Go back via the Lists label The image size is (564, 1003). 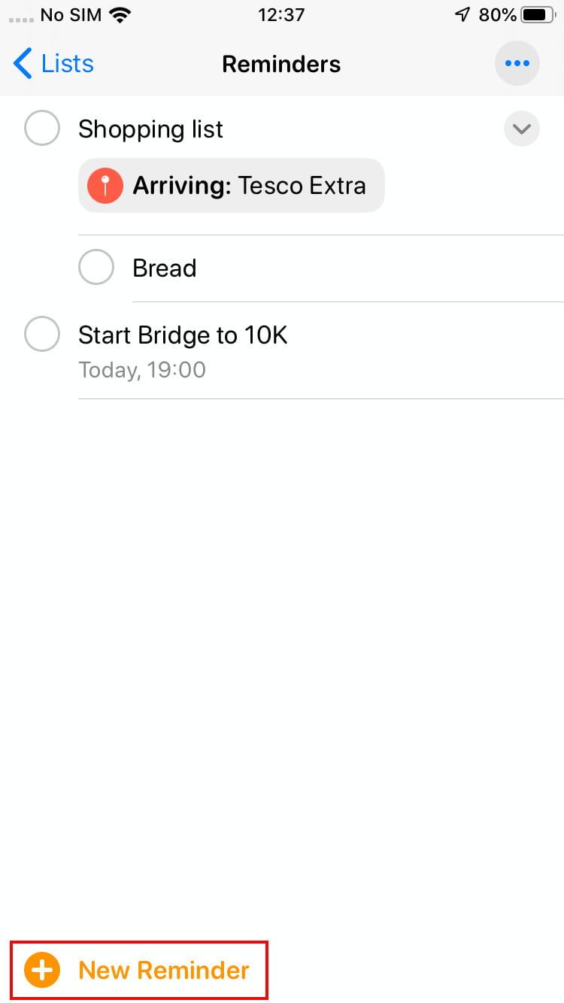[x=68, y=64]
